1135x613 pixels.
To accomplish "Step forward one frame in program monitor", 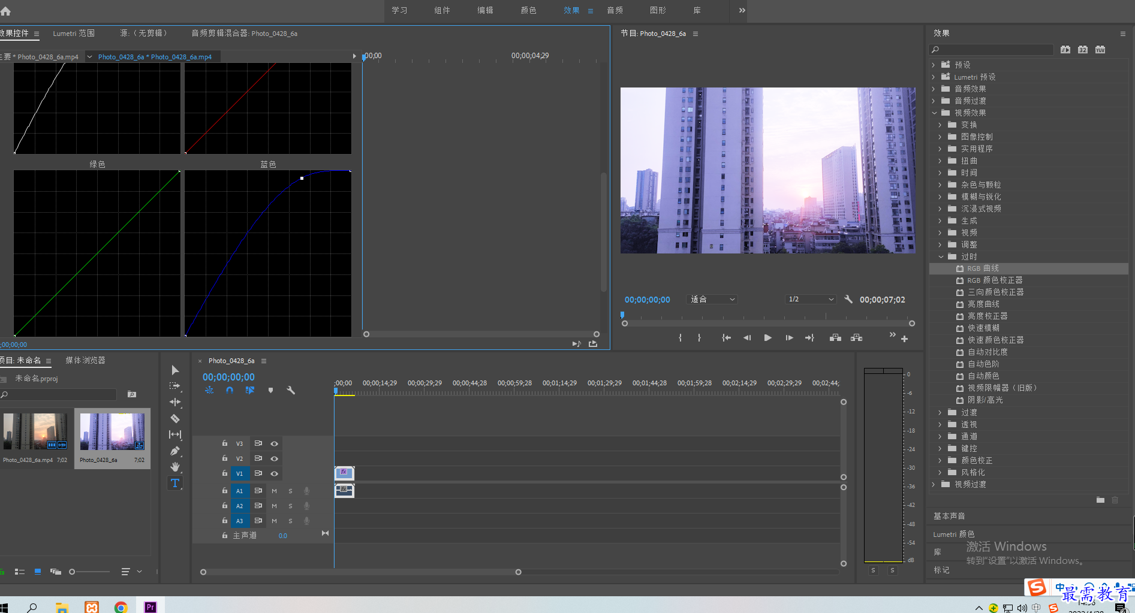I will (789, 338).
